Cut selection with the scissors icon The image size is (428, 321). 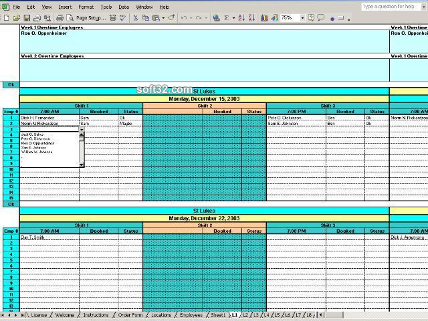pos(135,18)
